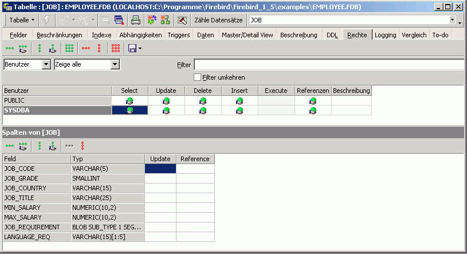The image size is (467, 254).
Task: Select the LANGUAGE_REQ field row
Action: 109,237
